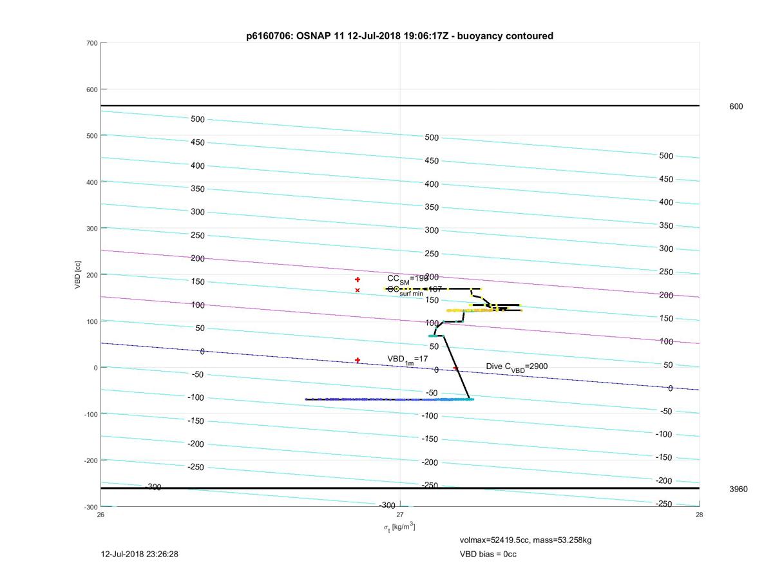Viewport: 773px width, 570px height.
Task: Click the x-axis tick label "26"
Action: tap(100, 515)
